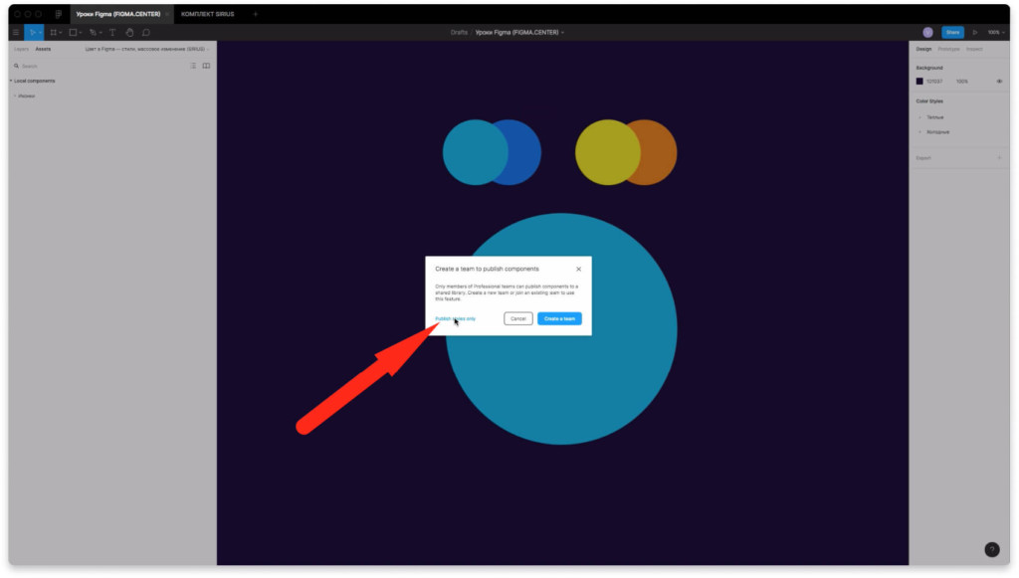Open the team library book icon

pos(206,66)
